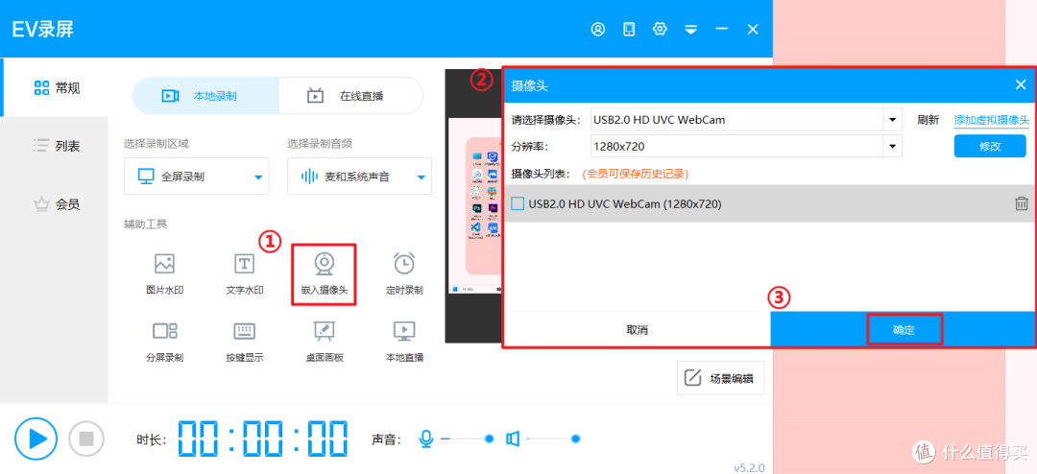Click the mini-mode tray icon in title bar
The image size is (1037, 474).
691,29
